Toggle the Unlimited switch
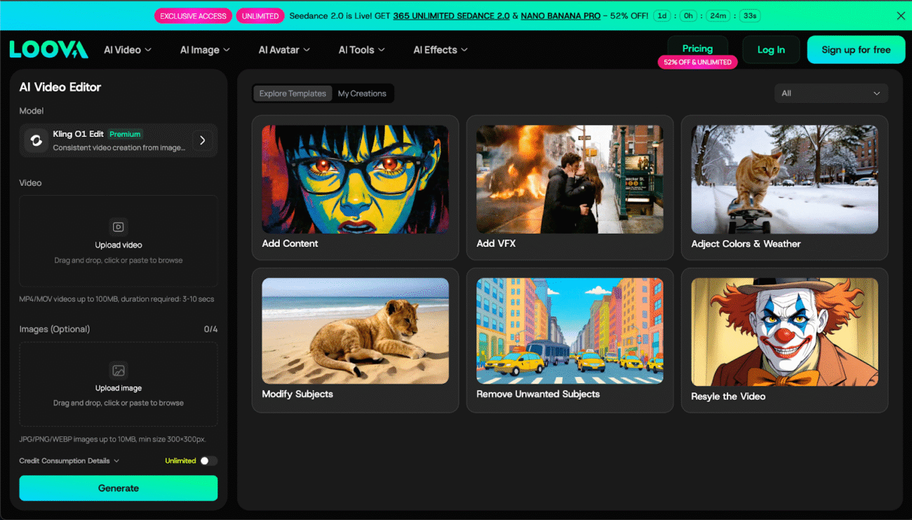Viewport: 912px width, 520px height. pyautogui.click(x=208, y=461)
